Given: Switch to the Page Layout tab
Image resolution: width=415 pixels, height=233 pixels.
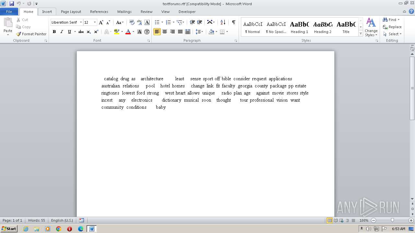Looking at the screenshot, I should (71, 12).
